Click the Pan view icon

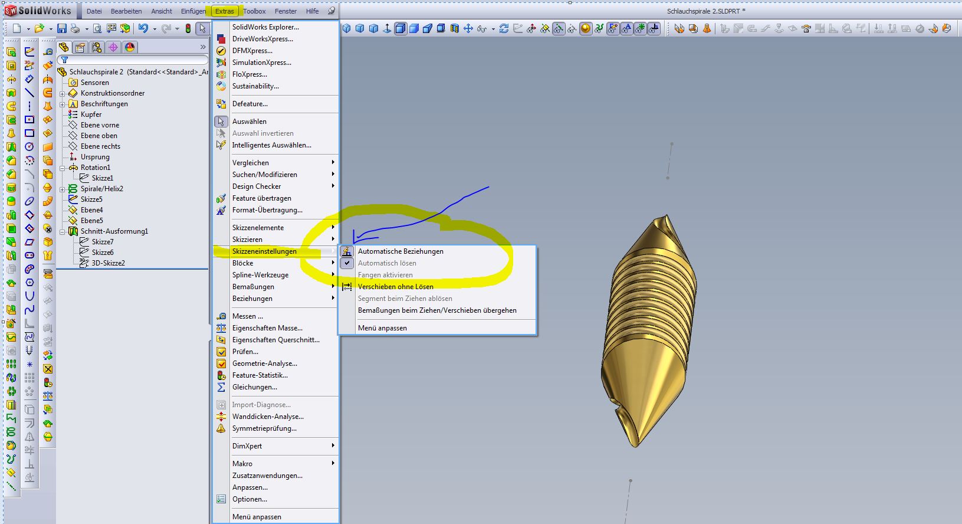(468, 28)
